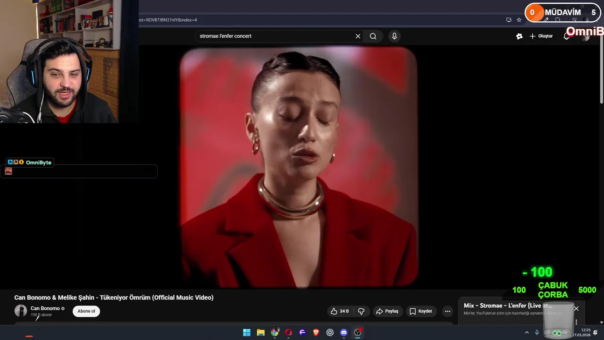
Task: Launch Brave browser from the taskbar
Action: tap(316, 332)
